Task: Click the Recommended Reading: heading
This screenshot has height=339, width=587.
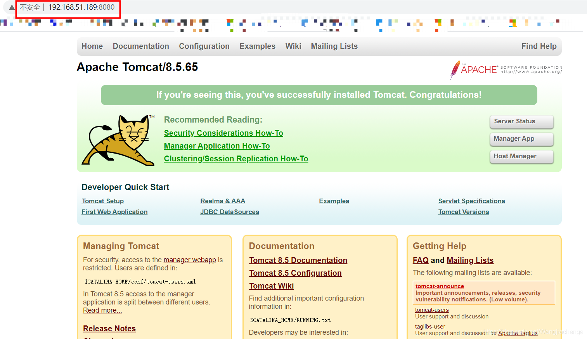Action: (x=213, y=120)
